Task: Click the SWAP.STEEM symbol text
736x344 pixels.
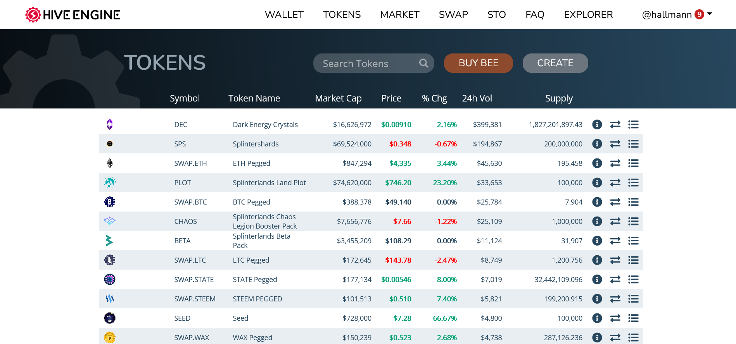Action: point(195,299)
